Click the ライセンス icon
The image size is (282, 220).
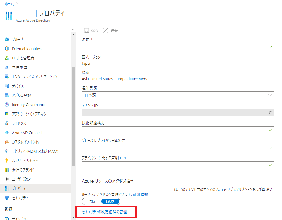[x=7, y=123]
